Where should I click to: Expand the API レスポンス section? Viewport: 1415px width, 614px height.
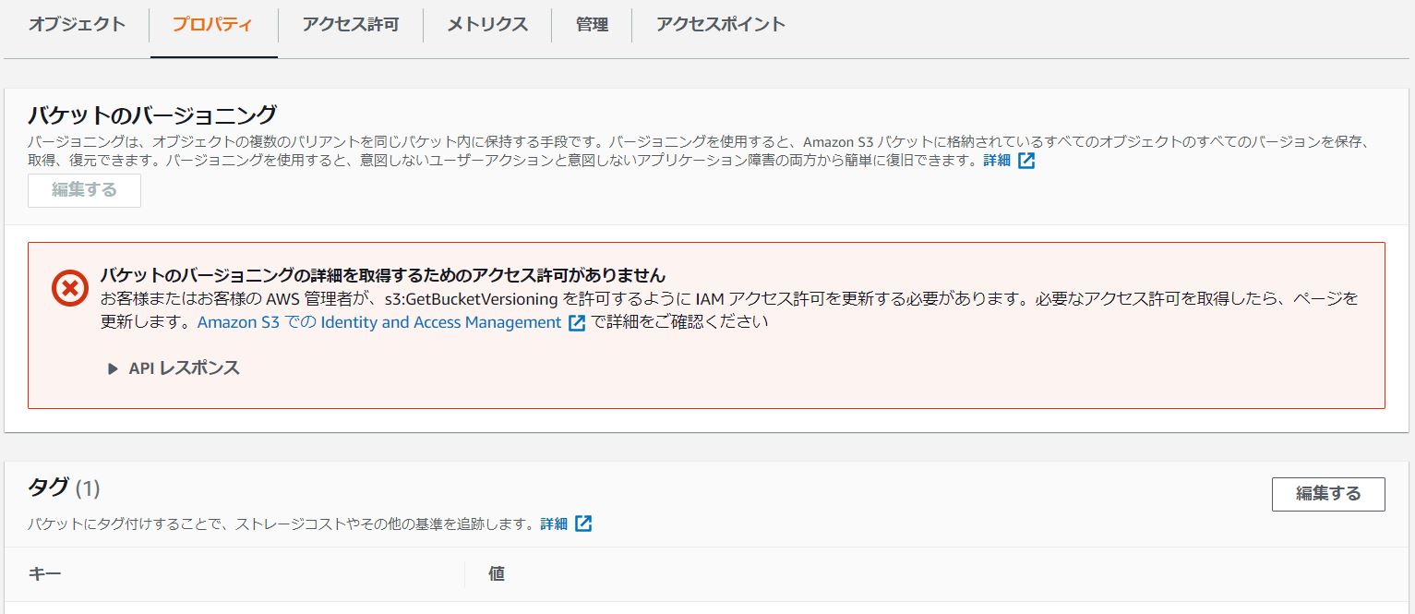point(174,368)
